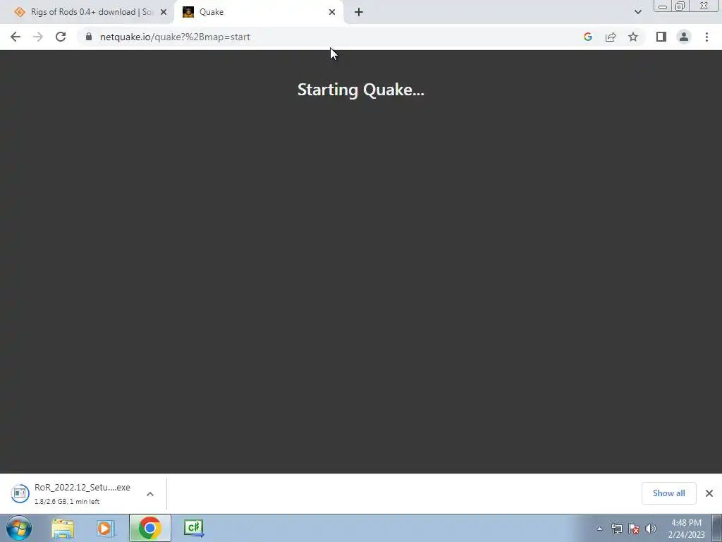Viewport: 722px width, 542px height.
Task: View site info via the lock icon
Action: tap(88, 37)
